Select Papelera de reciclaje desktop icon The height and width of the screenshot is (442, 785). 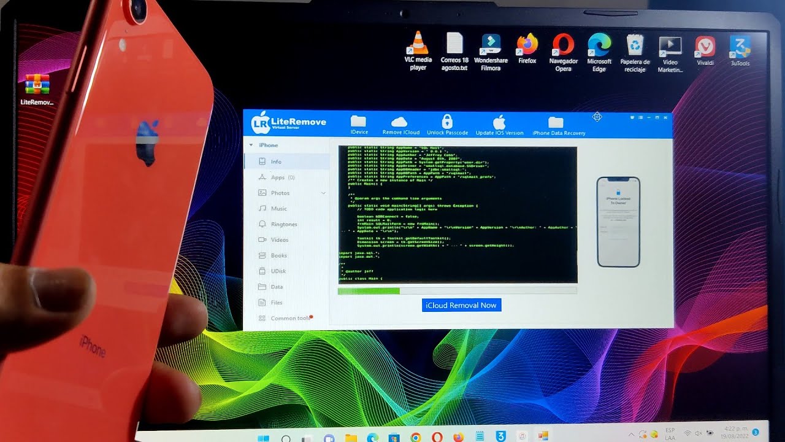[635, 53]
